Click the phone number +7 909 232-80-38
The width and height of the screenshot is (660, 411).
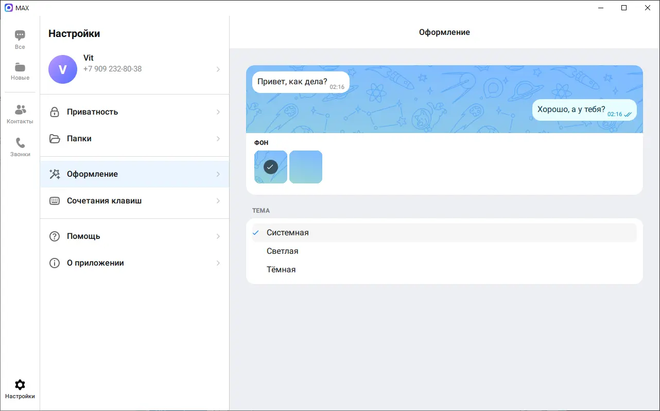(113, 69)
